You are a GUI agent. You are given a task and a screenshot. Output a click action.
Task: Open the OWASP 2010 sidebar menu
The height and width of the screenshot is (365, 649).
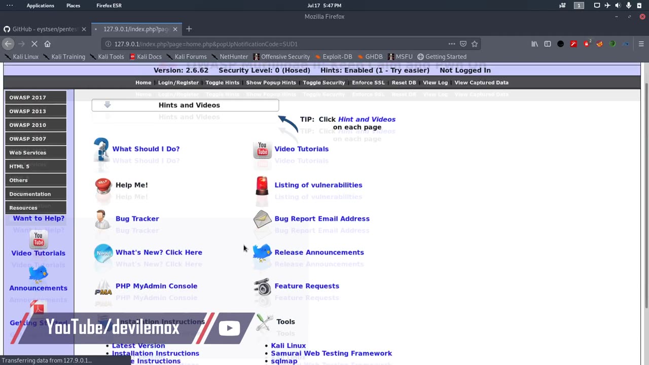(x=35, y=125)
